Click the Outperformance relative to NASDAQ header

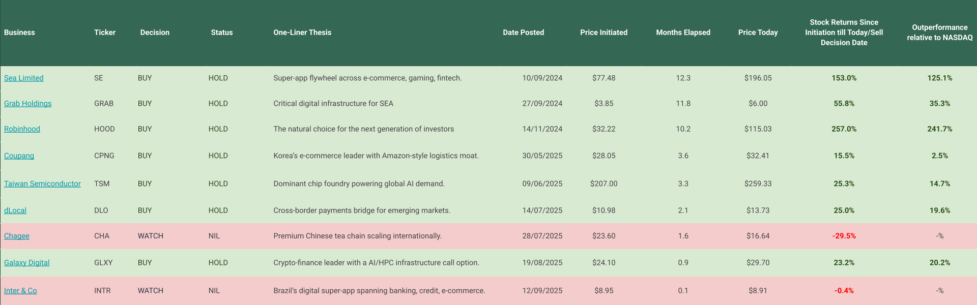click(x=939, y=33)
